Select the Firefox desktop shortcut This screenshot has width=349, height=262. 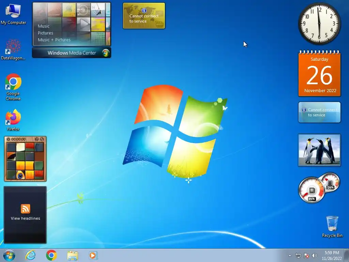point(13,120)
